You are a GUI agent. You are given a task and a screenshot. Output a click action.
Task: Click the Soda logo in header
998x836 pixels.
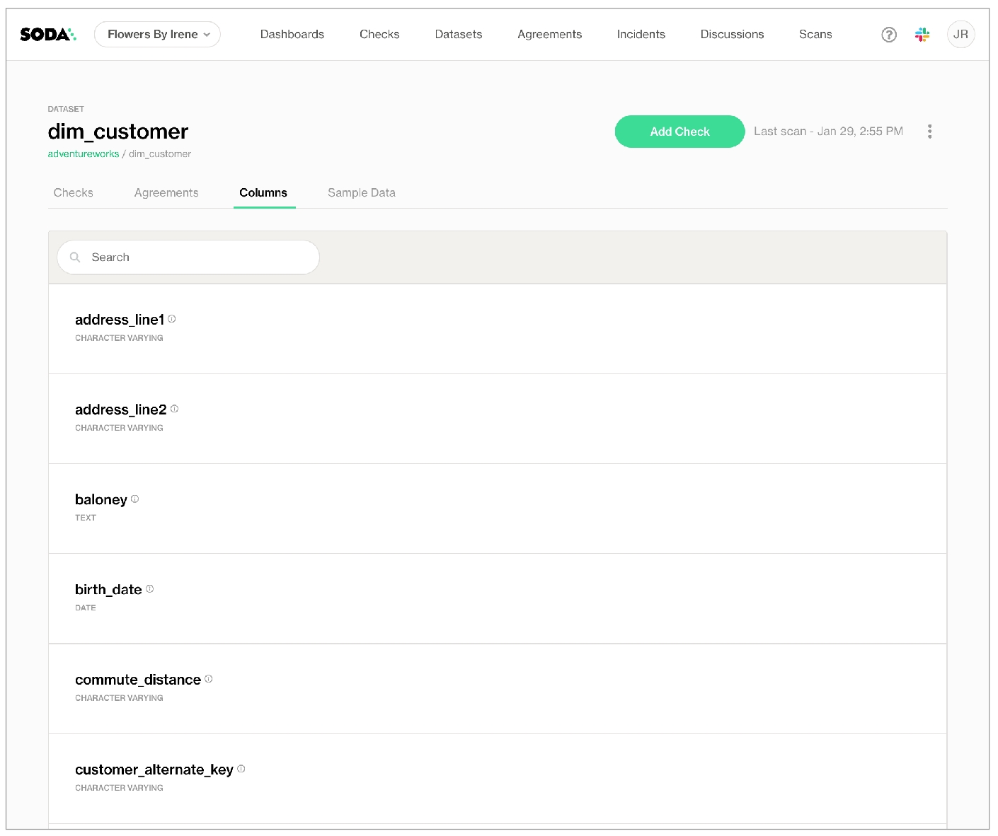[x=47, y=35]
